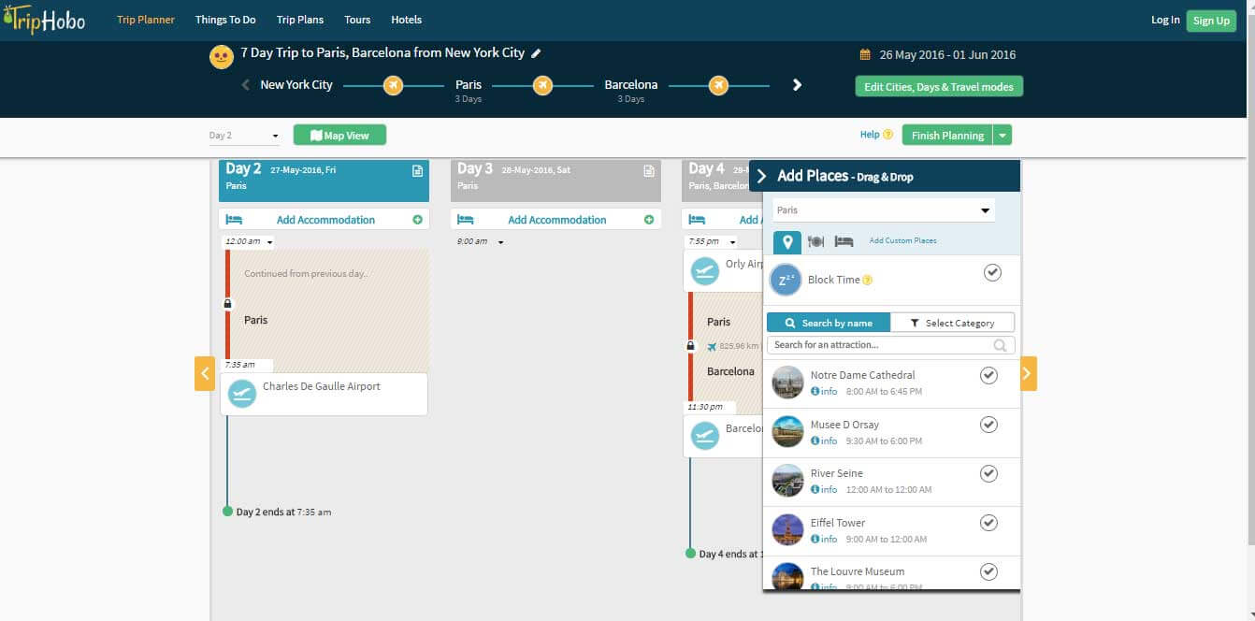Click Charles De Gaulle Airport plane icon

coord(242,394)
